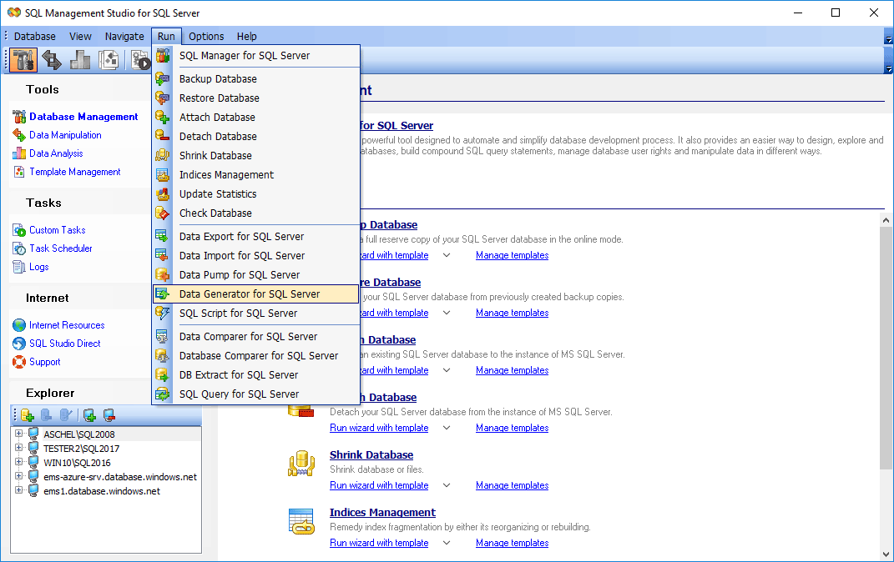Image resolution: width=894 pixels, height=562 pixels.
Task: Click the remove host icon in Explorer toolbar
Action: (x=109, y=415)
